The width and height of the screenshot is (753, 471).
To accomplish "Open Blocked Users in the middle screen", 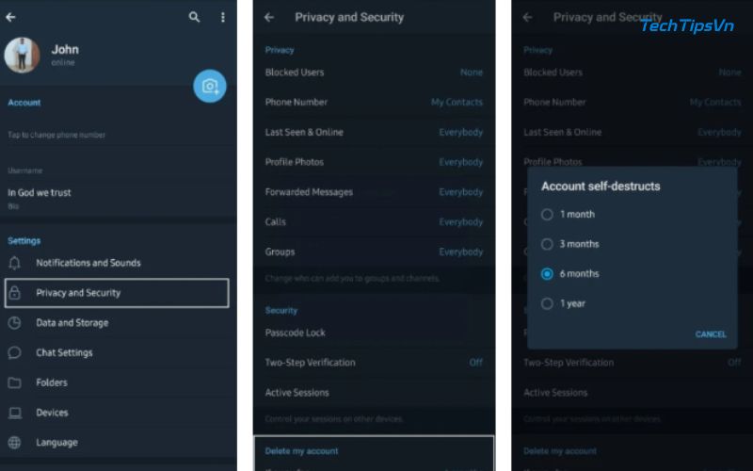I will 374,73.
